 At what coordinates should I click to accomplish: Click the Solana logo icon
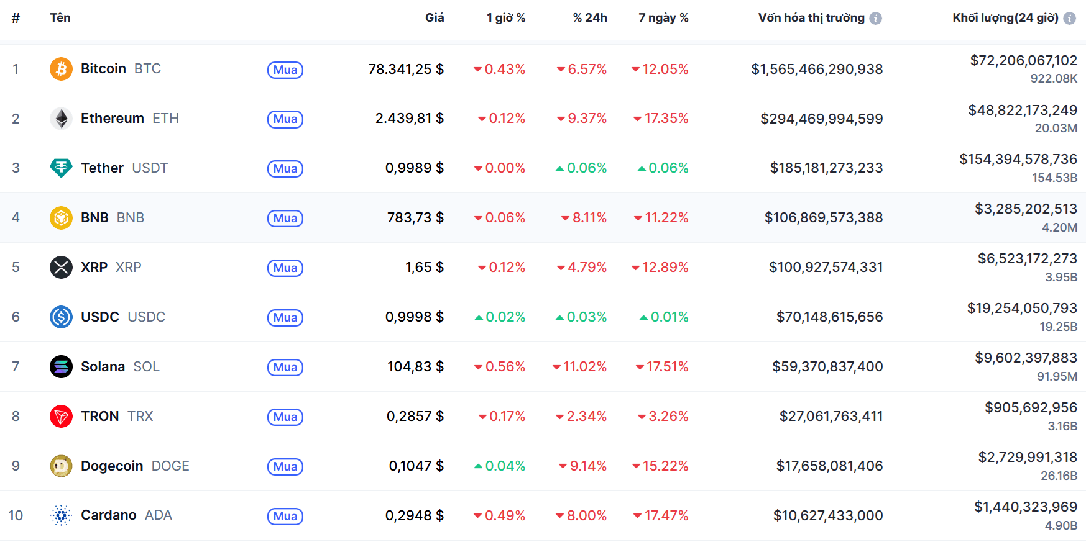click(x=61, y=367)
